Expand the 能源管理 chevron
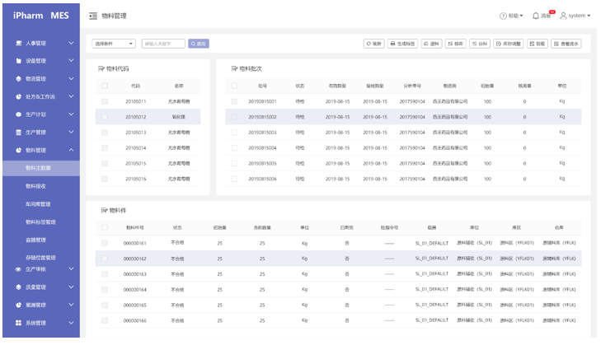601x345 pixels. [x=71, y=305]
